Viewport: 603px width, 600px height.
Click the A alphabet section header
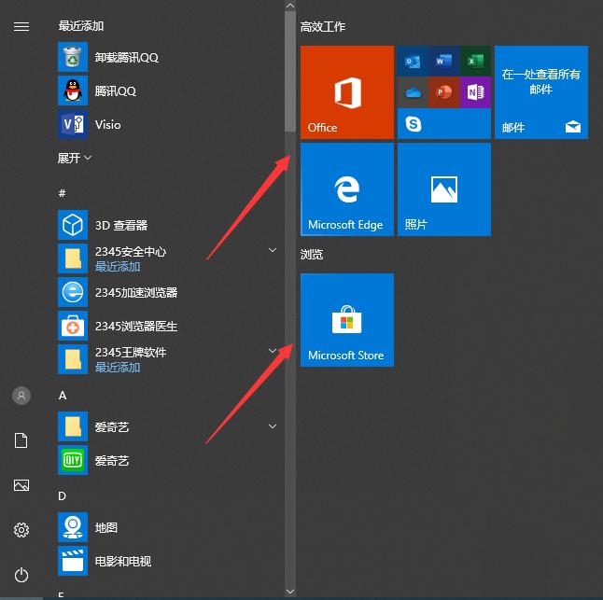(63, 396)
